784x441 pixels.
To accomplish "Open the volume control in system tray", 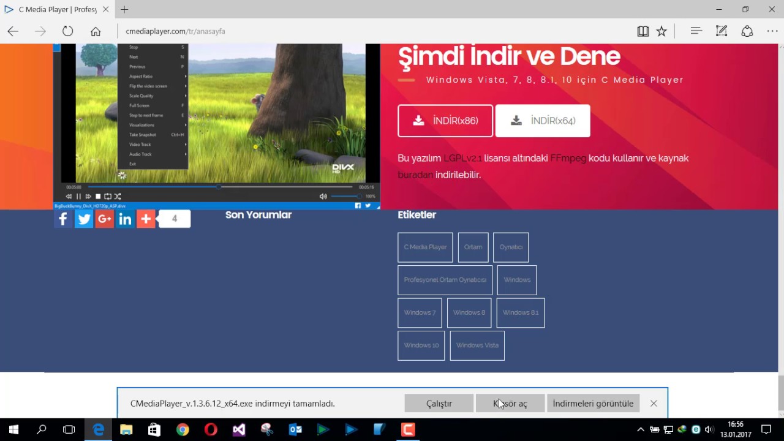I will pyautogui.click(x=709, y=429).
